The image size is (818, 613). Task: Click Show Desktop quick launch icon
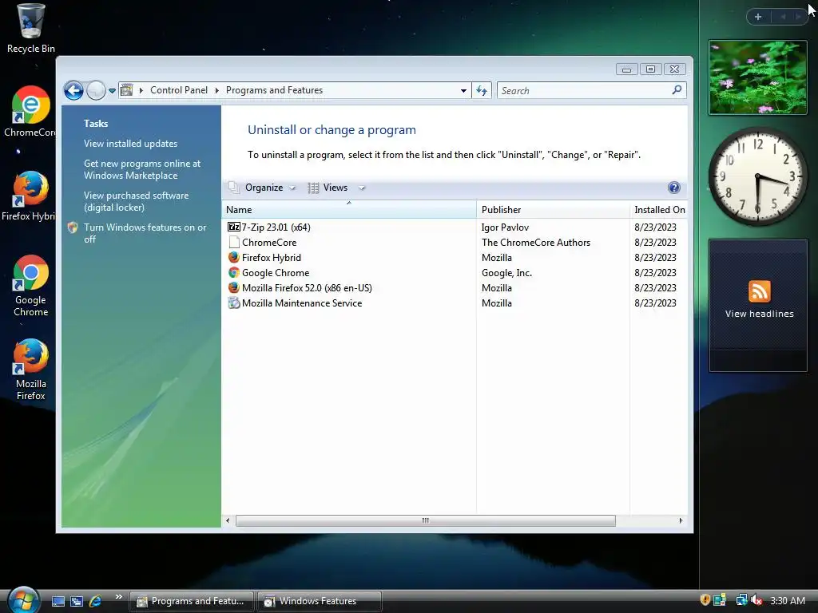click(58, 602)
